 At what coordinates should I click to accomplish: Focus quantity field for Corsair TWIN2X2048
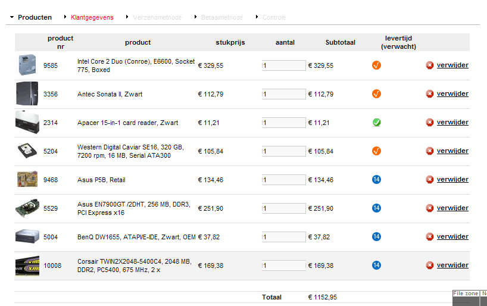pos(284,266)
